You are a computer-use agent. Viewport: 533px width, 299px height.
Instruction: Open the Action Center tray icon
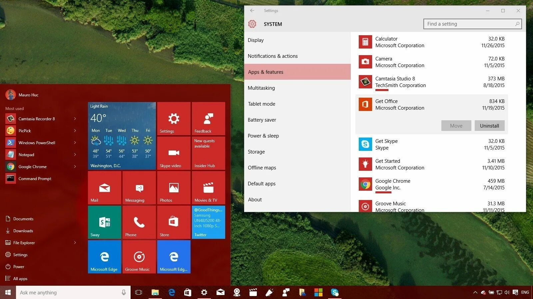(x=515, y=292)
